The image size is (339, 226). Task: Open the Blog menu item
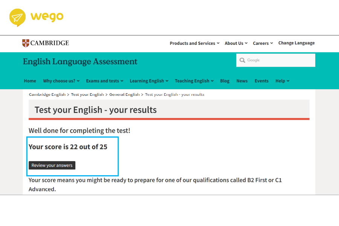225,81
